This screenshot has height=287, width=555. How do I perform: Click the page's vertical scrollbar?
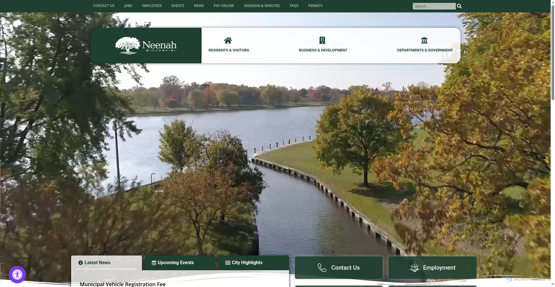tap(552, 130)
